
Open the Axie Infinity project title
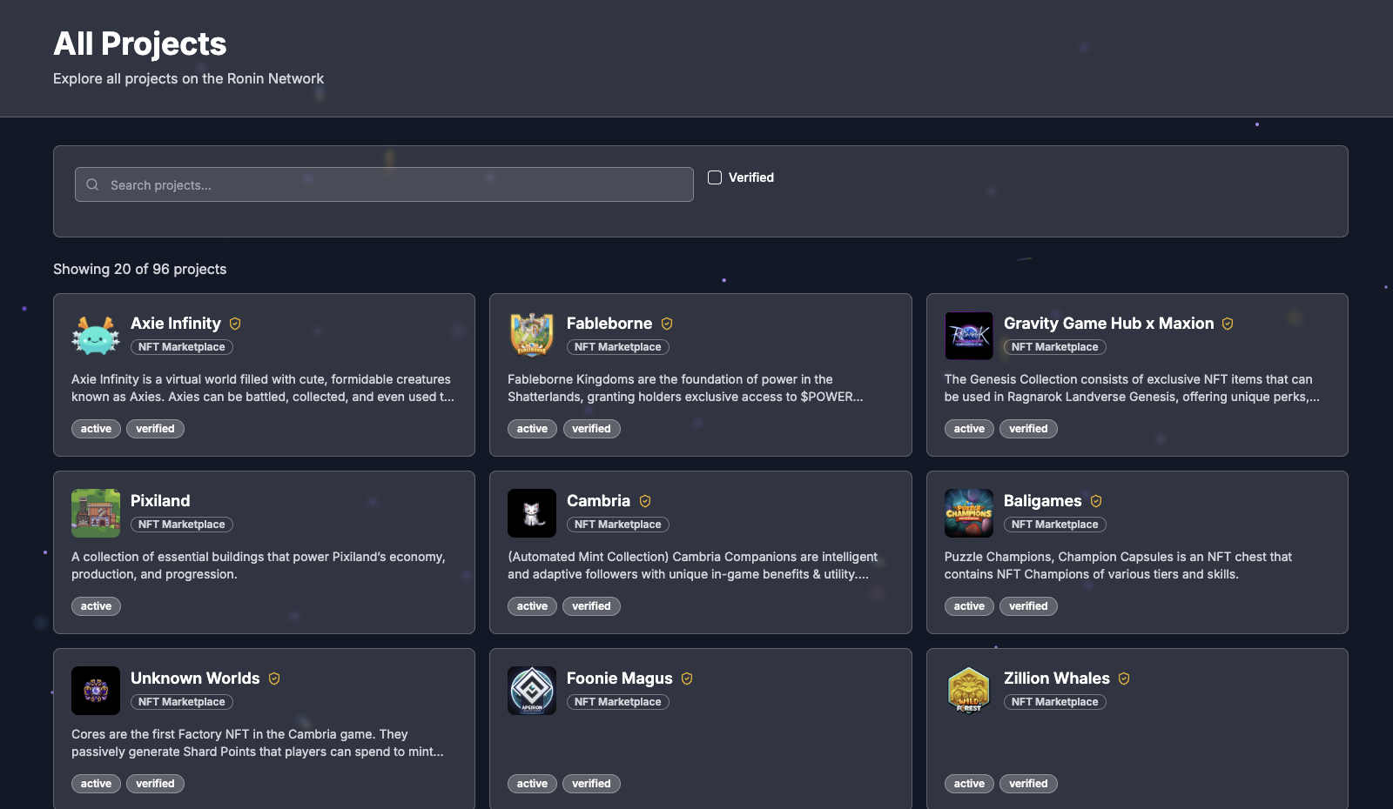176,324
